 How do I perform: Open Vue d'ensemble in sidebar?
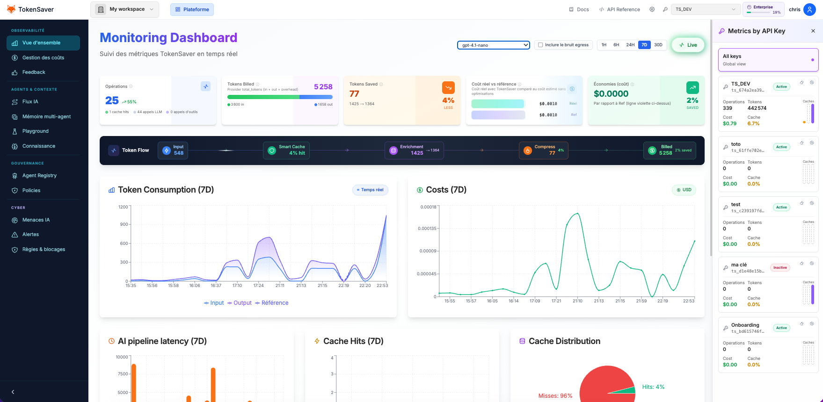pos(43,43)
